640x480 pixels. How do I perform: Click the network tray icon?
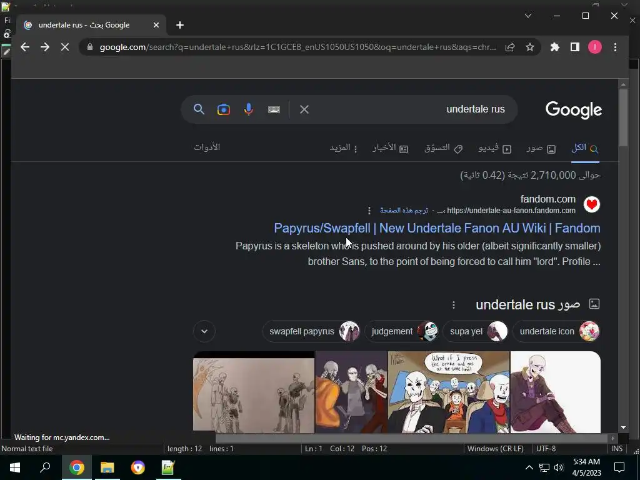(544, 467)
